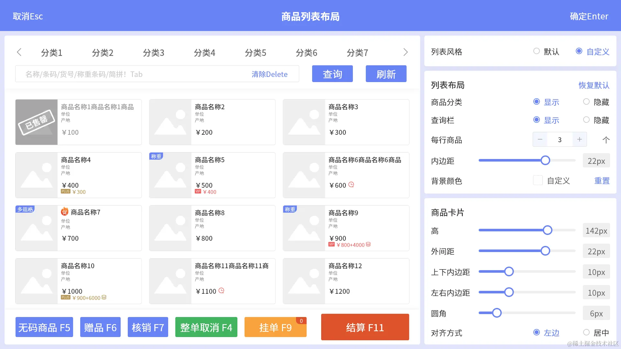Click the 已售罄 sold-out product thumbnail
This screenshot has width=621, height=349.
tap(37, 122)
